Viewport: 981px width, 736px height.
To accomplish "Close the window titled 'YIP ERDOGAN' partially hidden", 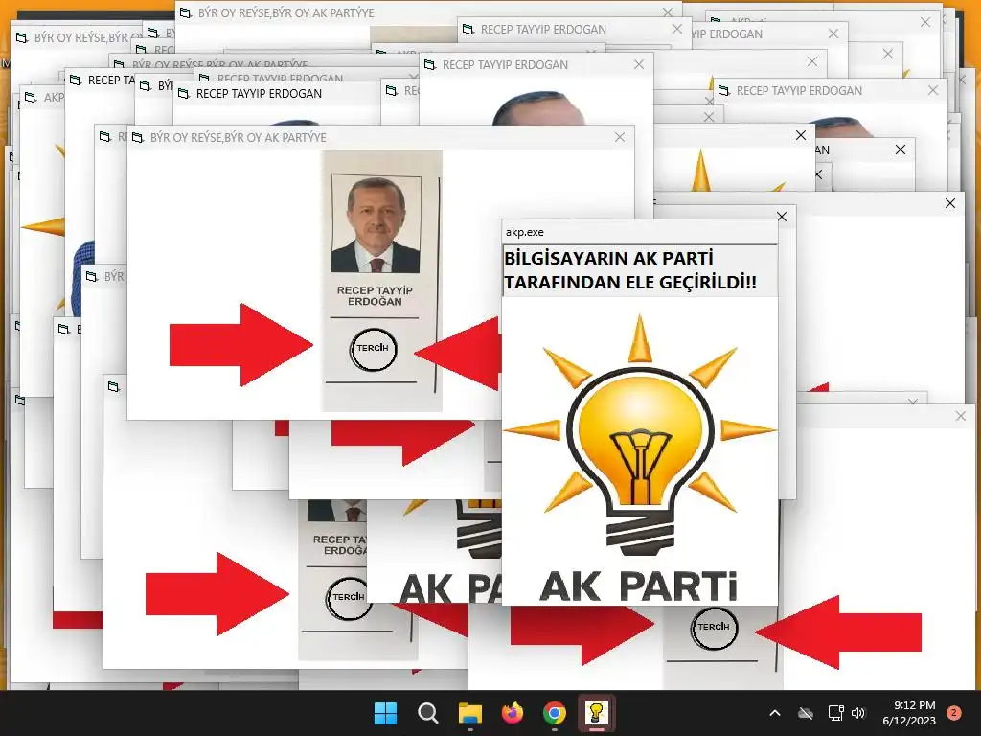I will click(x=833, y=34).
